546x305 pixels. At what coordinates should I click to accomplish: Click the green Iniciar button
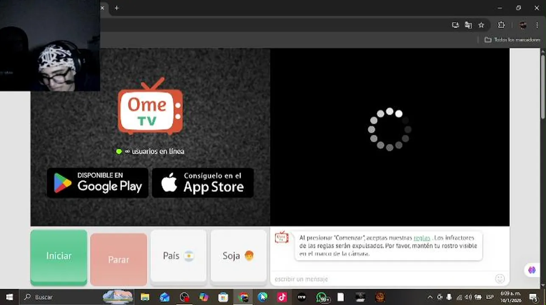(x=58, y=257)
